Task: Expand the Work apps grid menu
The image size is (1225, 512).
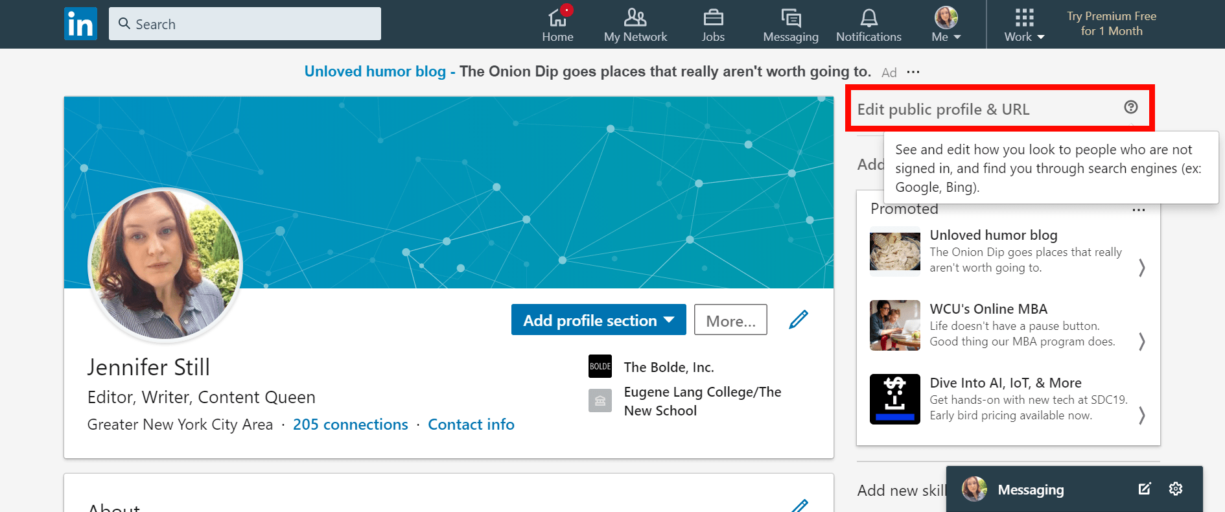Action: (1024, 25)
